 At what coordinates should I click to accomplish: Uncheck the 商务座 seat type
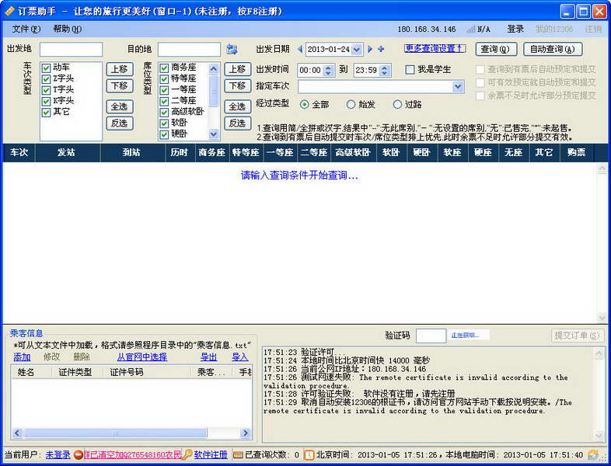tap(164, 68)
